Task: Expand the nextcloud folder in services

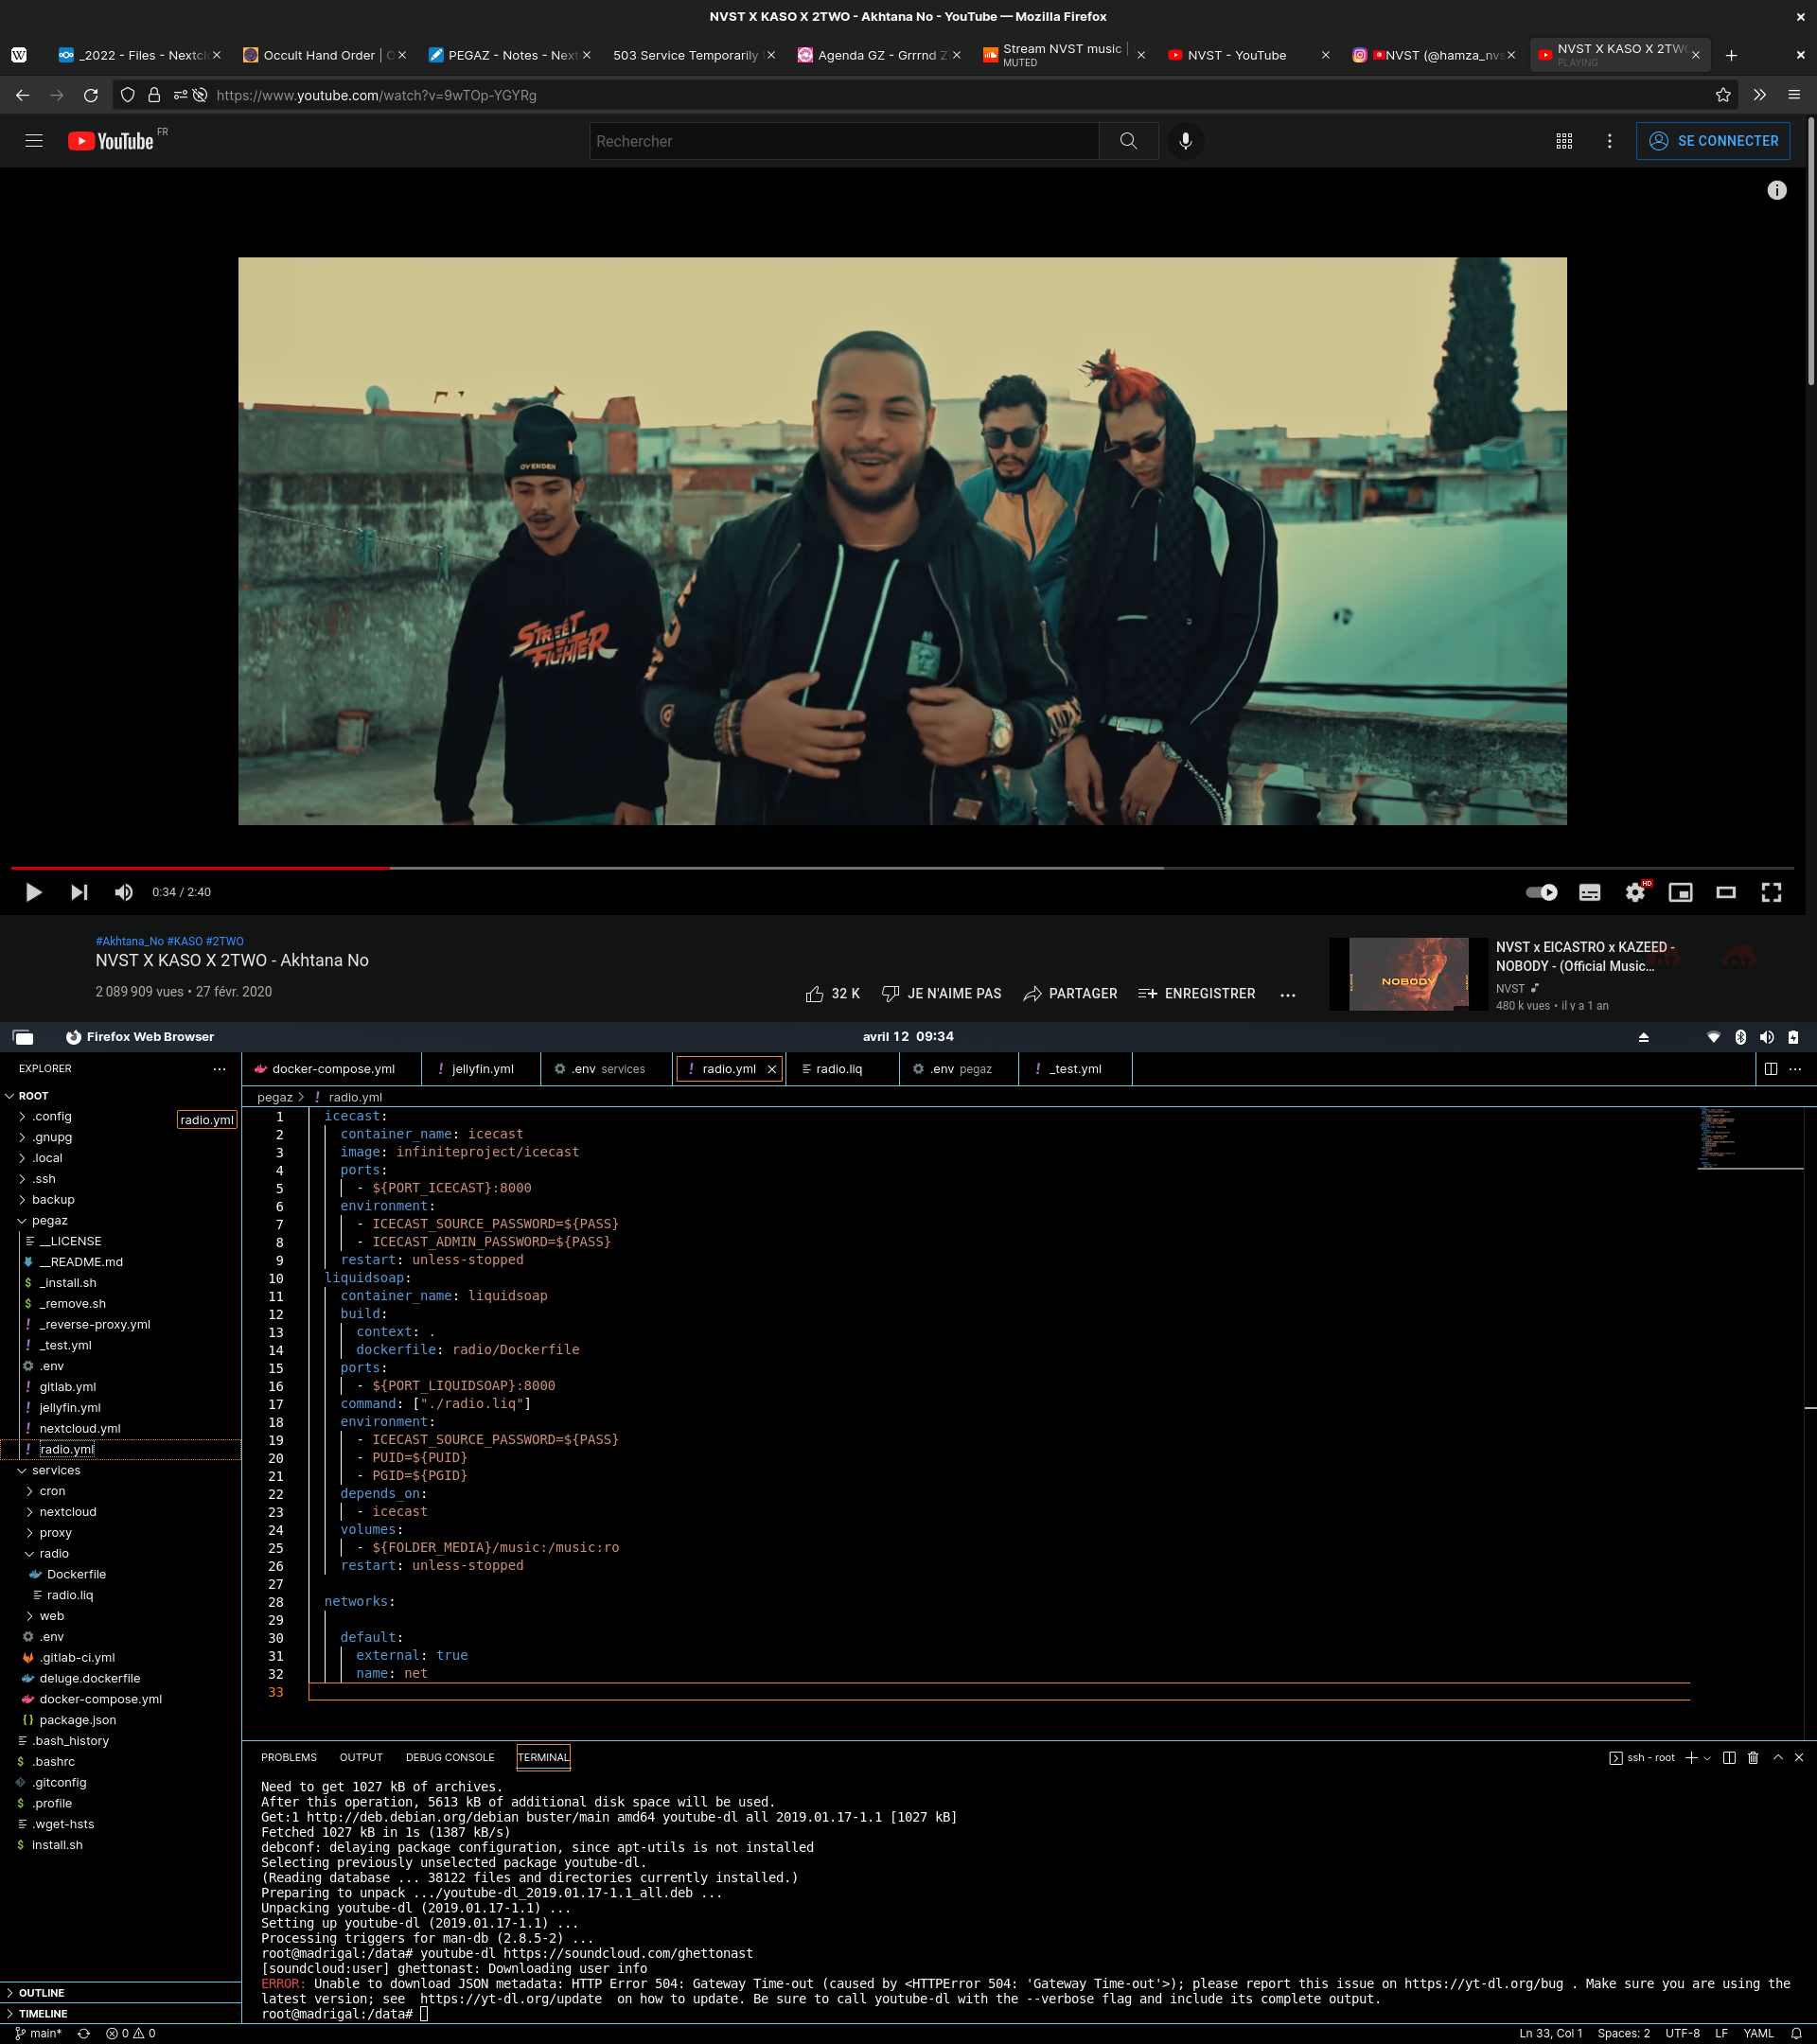Action: pos(67,1511)
